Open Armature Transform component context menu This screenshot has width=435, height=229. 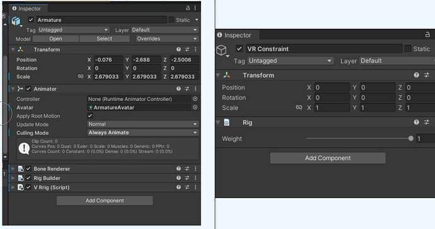195,49
